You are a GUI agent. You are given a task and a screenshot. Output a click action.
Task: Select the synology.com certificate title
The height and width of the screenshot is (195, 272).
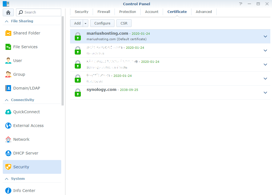(x=101, y=90)
